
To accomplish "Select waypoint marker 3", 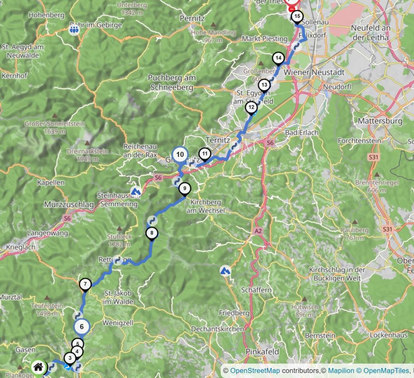I will [70, 359].
